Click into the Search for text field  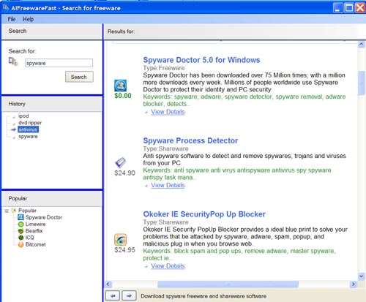point(59,63)
